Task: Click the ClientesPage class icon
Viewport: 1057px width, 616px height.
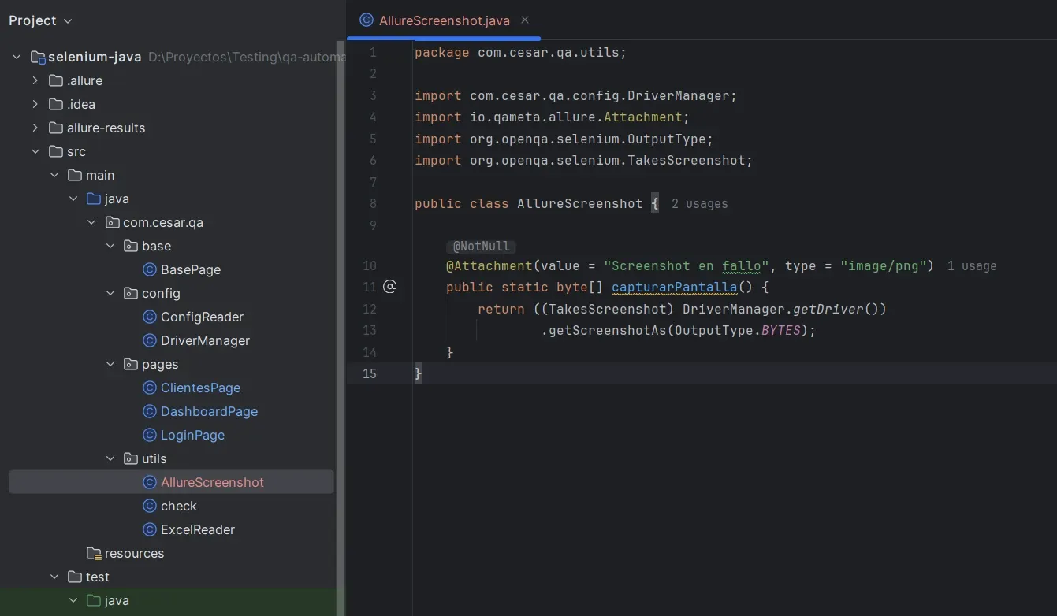Action: pos(150,388)
